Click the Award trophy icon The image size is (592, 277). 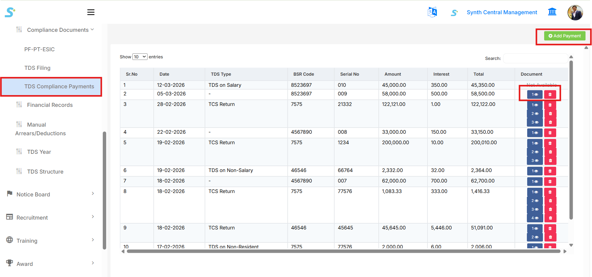tap(10, 263)
